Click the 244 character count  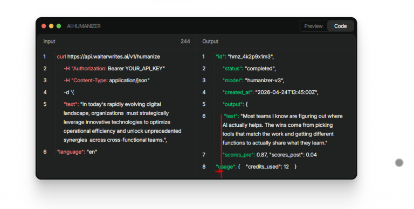[x=185, y=41]
